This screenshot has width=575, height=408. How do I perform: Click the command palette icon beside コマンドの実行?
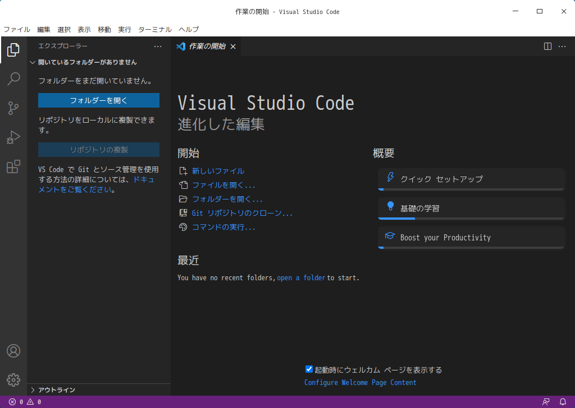(183, 227)
